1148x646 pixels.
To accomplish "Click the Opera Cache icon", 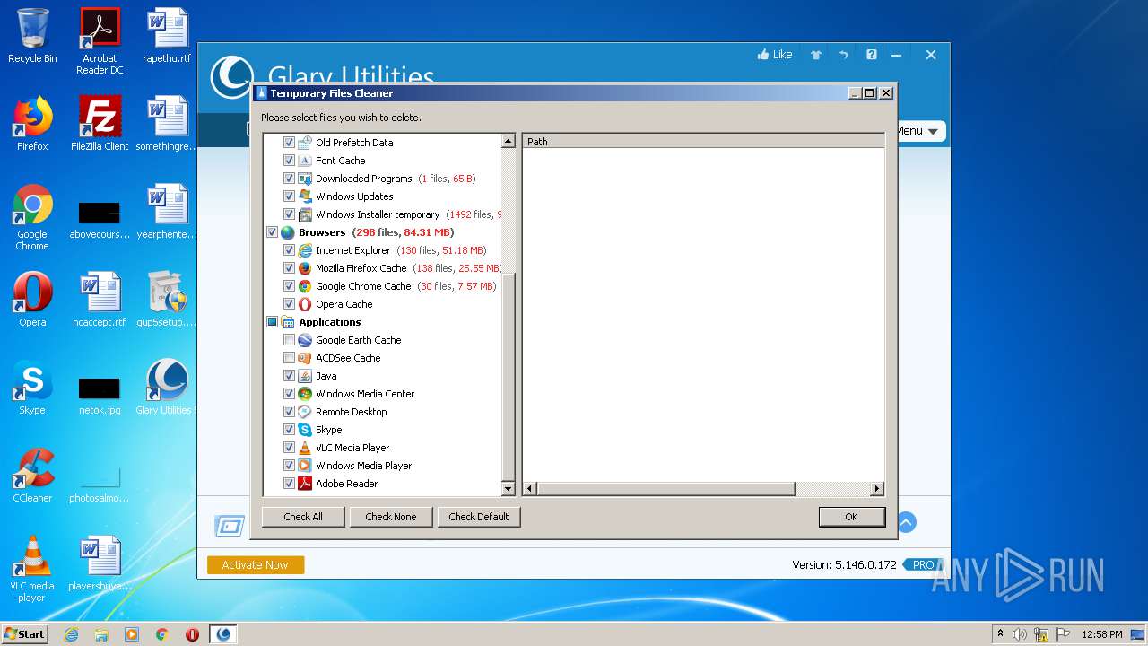I will coord(305,304).
